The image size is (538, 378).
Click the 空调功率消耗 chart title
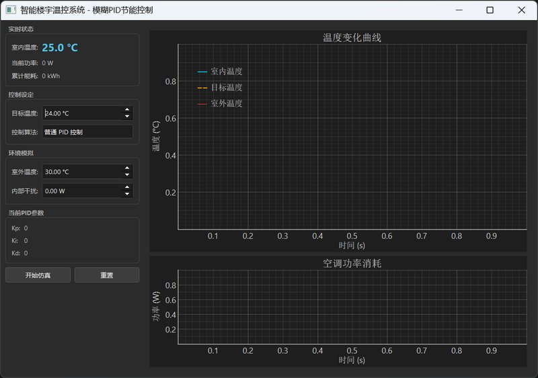(x=352, y=264)
